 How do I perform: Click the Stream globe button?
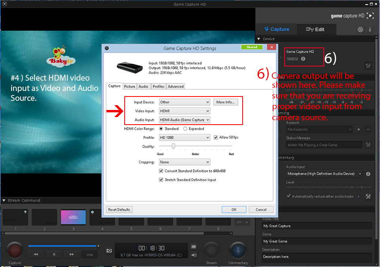[x=211, y=251]
